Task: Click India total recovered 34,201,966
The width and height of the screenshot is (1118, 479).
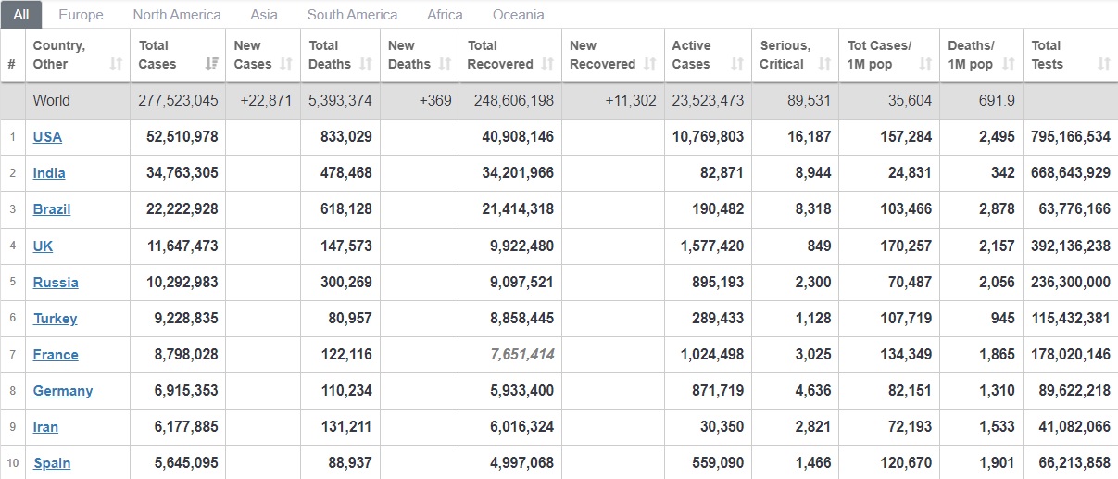Action: [517, 173]
